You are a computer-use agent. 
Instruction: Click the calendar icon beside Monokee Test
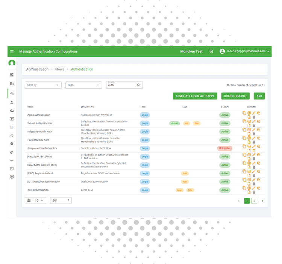coord(211,51)
